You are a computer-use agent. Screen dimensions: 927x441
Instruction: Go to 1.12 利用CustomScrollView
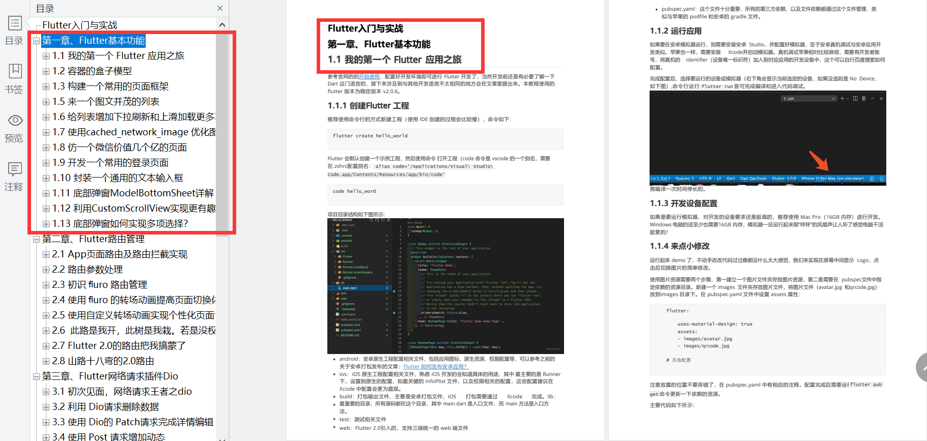(133, 209)
